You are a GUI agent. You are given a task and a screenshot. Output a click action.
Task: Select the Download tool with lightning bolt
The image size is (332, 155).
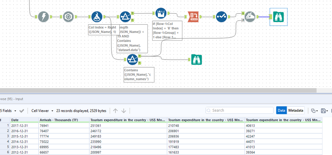(44, 17)
